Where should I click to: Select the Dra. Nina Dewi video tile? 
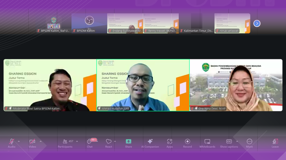point(236,85)
